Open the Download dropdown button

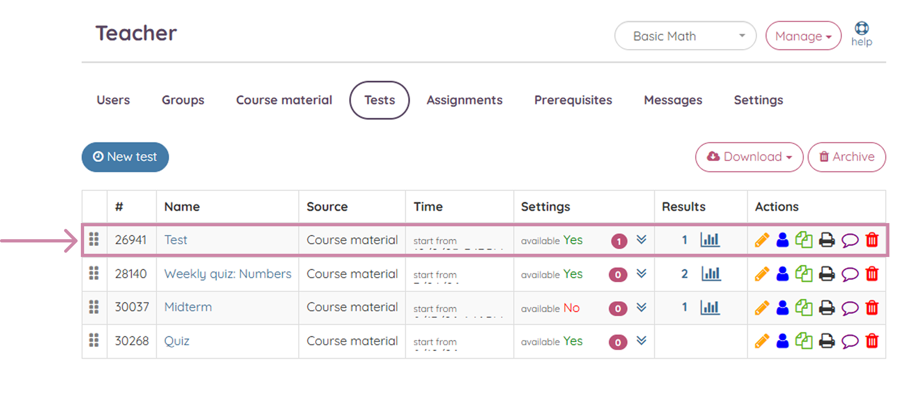pos(749,157)
